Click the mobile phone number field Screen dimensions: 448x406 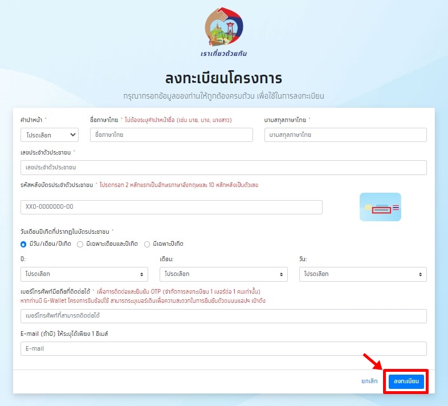223,316
